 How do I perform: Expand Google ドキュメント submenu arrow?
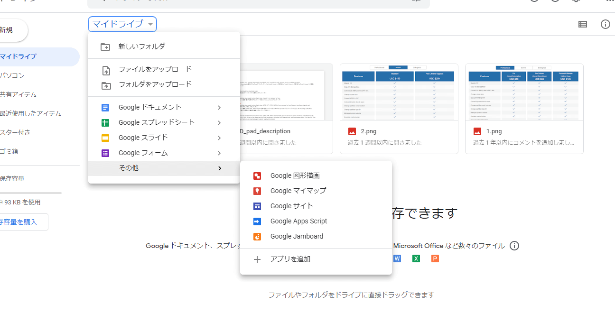219,108
